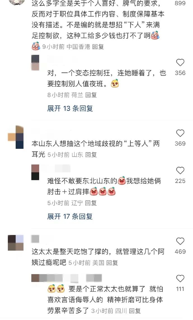Like the comment from 美国 with 469 likes
The width and height of the screenshot is (193, 320).
click(x=180, y=241)
